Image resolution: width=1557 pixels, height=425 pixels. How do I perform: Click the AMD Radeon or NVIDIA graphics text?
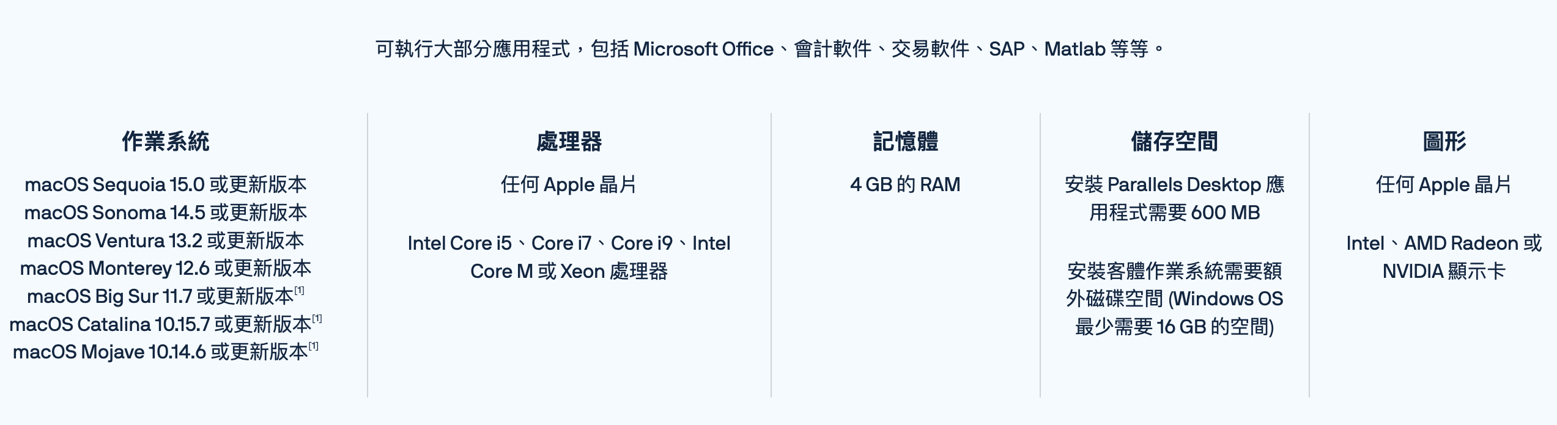coord(1444,257)
